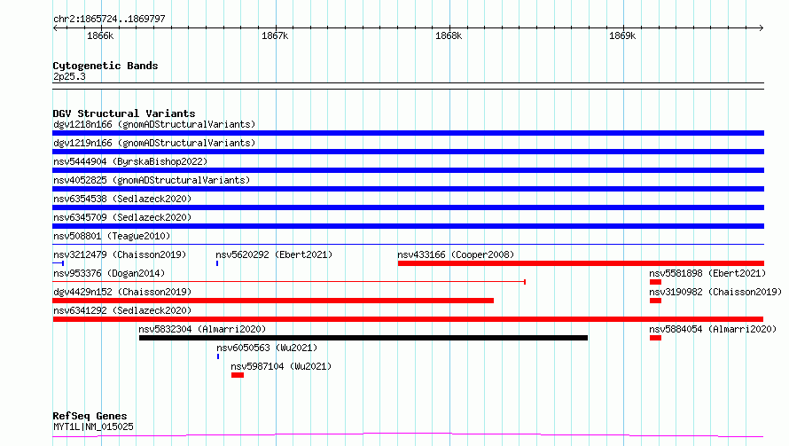
Task: Select the Cytogenetic Bands track title
Action: [105, 66]
